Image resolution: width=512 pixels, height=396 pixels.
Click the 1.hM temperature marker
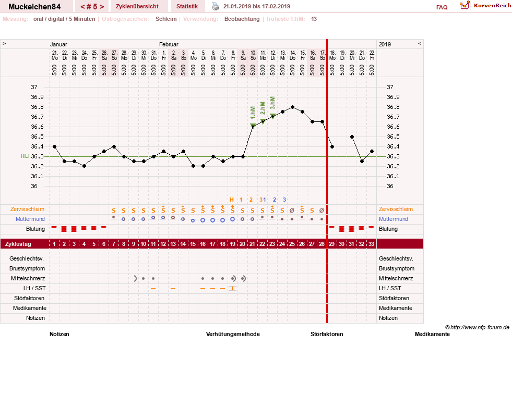point(253,126)
